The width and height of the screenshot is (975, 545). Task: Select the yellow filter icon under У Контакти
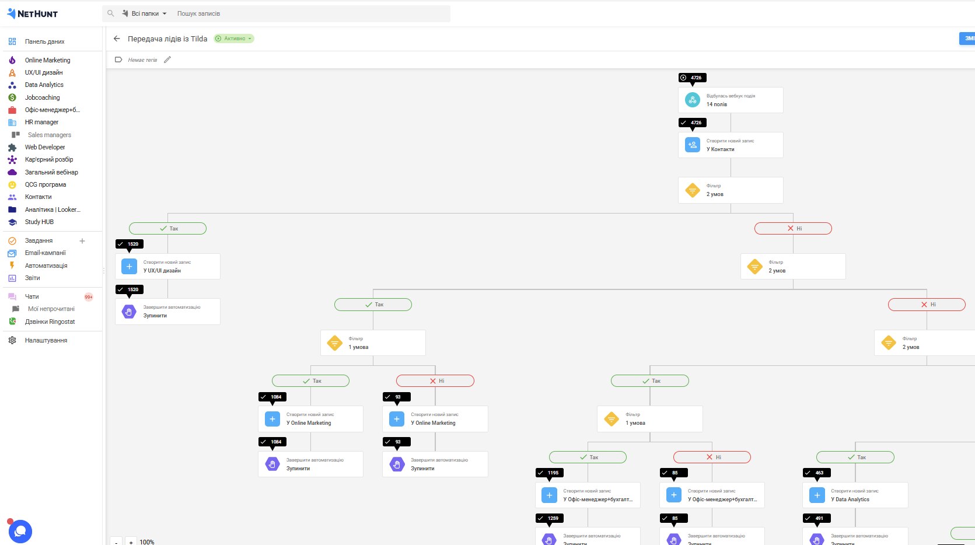coord(693,190)
